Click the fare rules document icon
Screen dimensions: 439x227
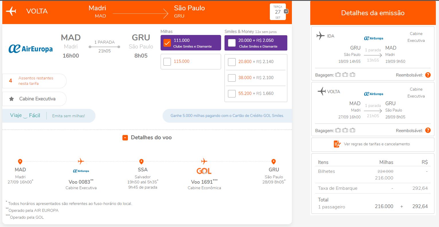point(337,144)
